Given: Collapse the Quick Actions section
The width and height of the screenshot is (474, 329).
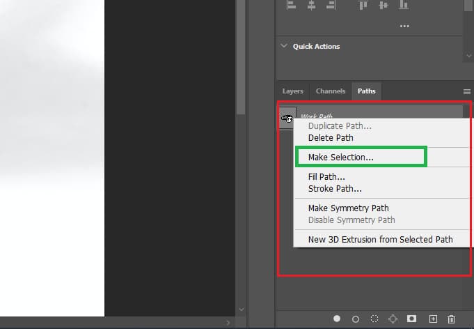Looking at the screenshot, I should tap(284, 46).
